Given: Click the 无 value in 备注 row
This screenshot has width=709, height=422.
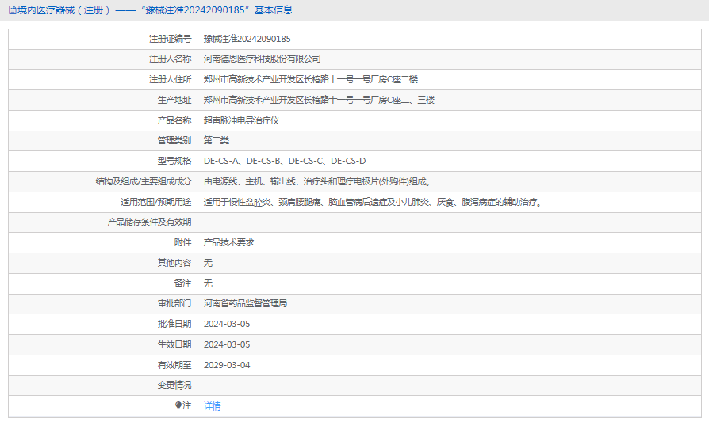Looking at the screenshot, I should pos(208,283).
